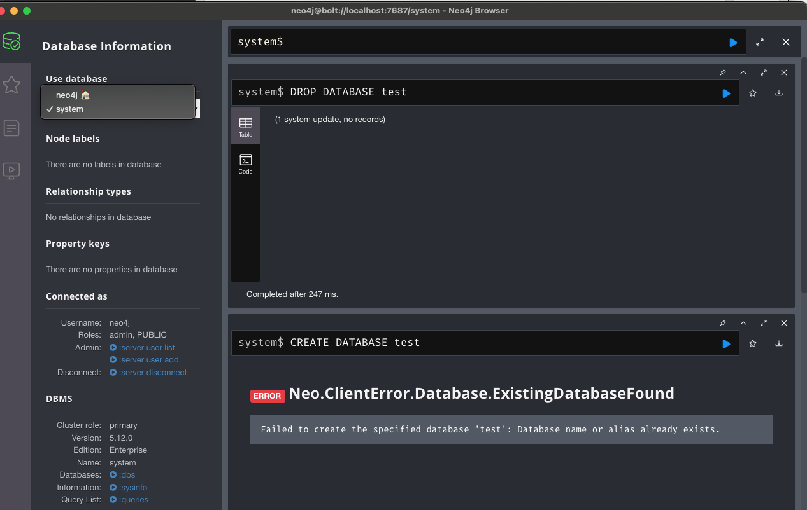Pin the CREATE DATABASE test frame
This screenshot has width=807, height=510.
coord(723,323)
